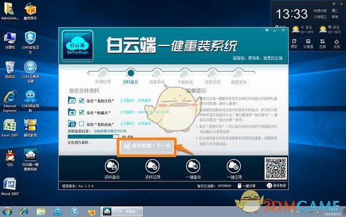Click the backup progress bar
Screen dimensions: 346x217
93,136
